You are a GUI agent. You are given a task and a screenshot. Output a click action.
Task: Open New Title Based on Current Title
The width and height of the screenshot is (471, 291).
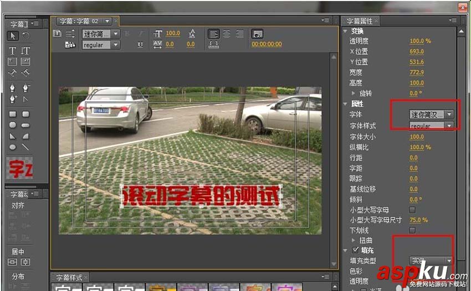57,33
